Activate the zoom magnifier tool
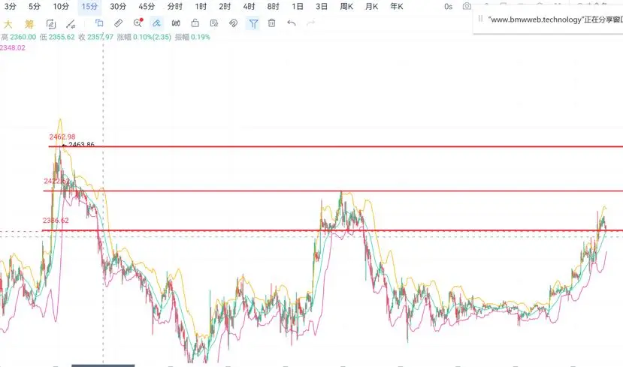 click(138, 23)
